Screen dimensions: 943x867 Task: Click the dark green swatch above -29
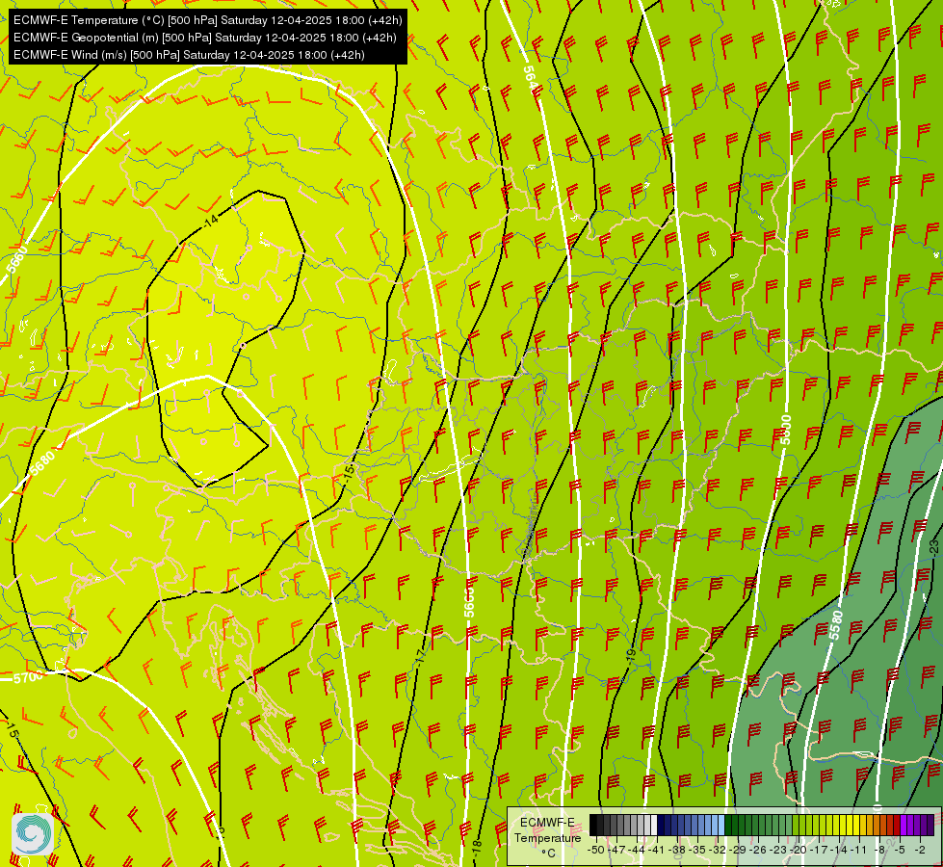tap(728, 825)
